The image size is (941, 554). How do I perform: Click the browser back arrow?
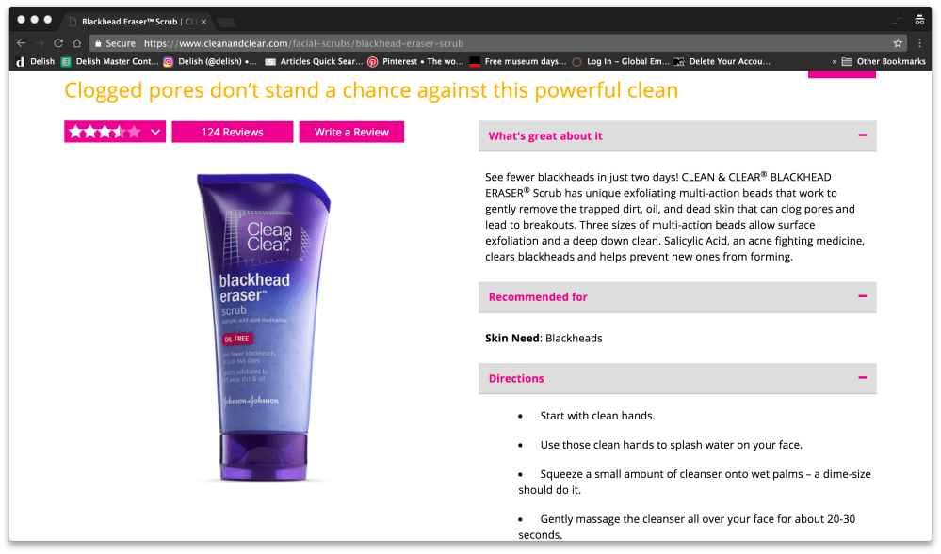21,43
